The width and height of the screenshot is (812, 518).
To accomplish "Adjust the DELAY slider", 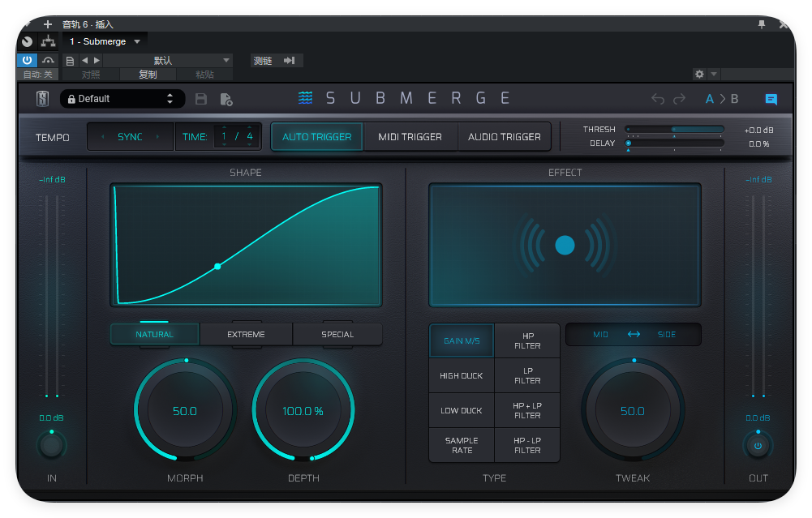I will pos(674,143).
